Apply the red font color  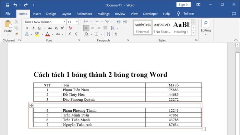point(47,34)
